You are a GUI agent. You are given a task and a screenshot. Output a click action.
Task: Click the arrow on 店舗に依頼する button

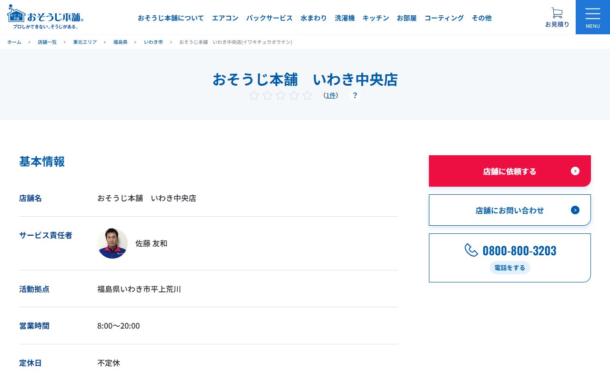coord(575,171)
